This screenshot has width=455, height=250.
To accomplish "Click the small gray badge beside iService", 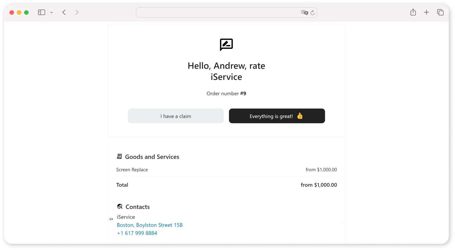I will (111, 219).
